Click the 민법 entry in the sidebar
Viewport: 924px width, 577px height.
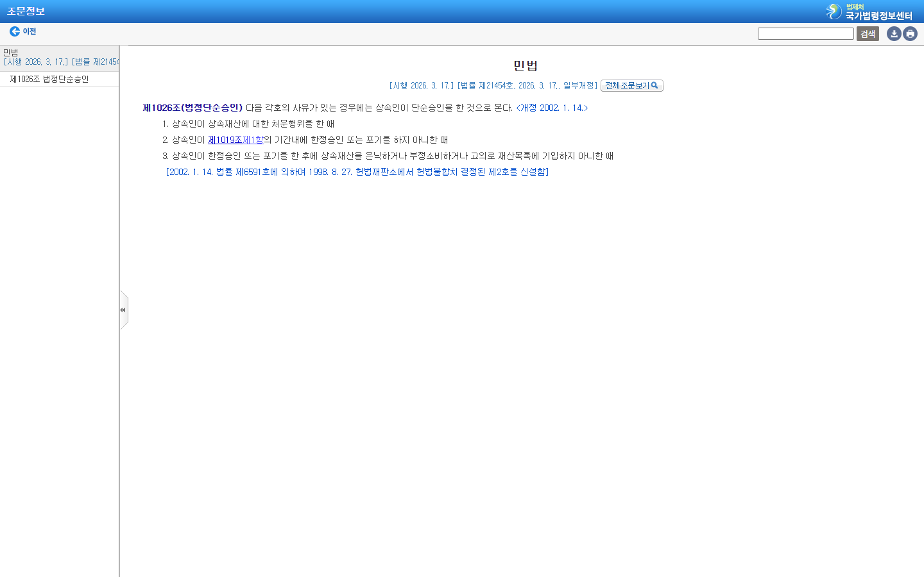pyautogui.click(x=11, y=53)
